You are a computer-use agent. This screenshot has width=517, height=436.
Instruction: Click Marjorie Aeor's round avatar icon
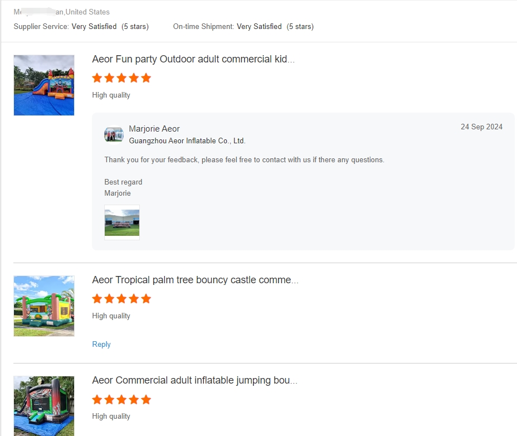pos(114,135)
